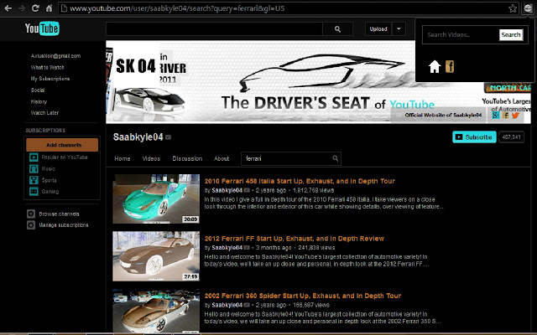Open Social in the sidebar
Viewport: 537px width, 335px height.
[38, 90]
